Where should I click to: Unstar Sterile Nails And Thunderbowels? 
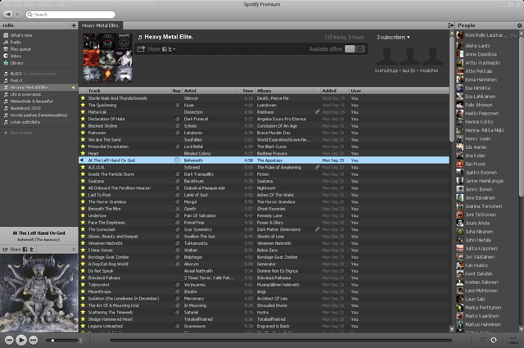(x=83, y=98)
